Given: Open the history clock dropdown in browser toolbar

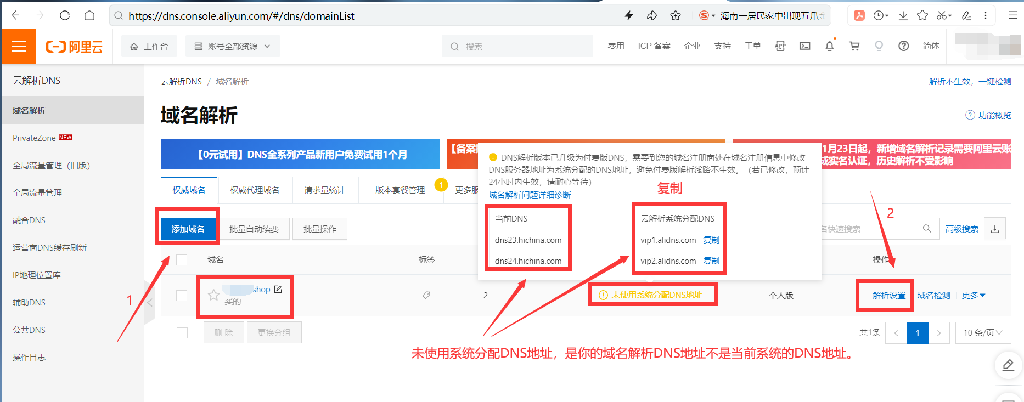Looking at the screenshot, I should point(881,16).
